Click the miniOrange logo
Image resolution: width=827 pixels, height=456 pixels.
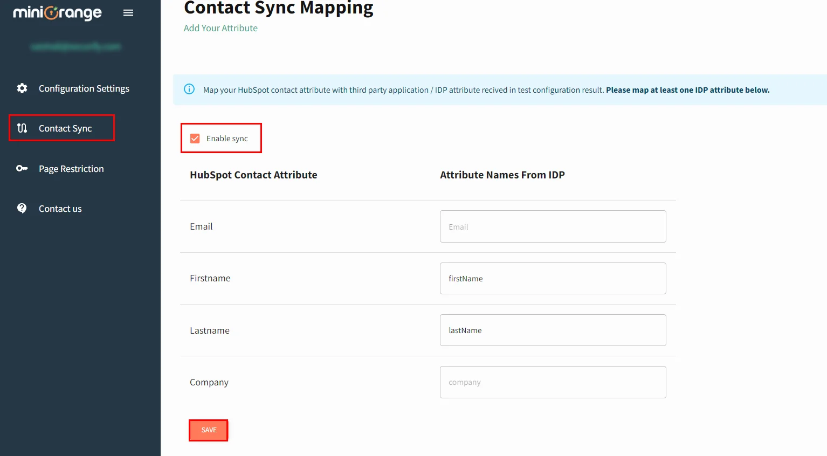[57, 13]
